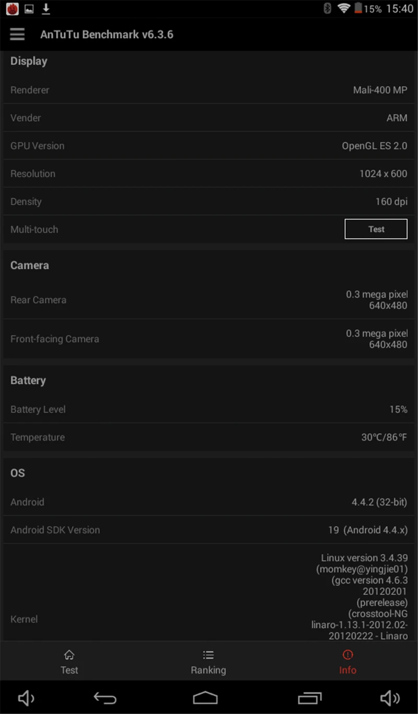Switch to the Ranking tab

[x=208, y=662]
